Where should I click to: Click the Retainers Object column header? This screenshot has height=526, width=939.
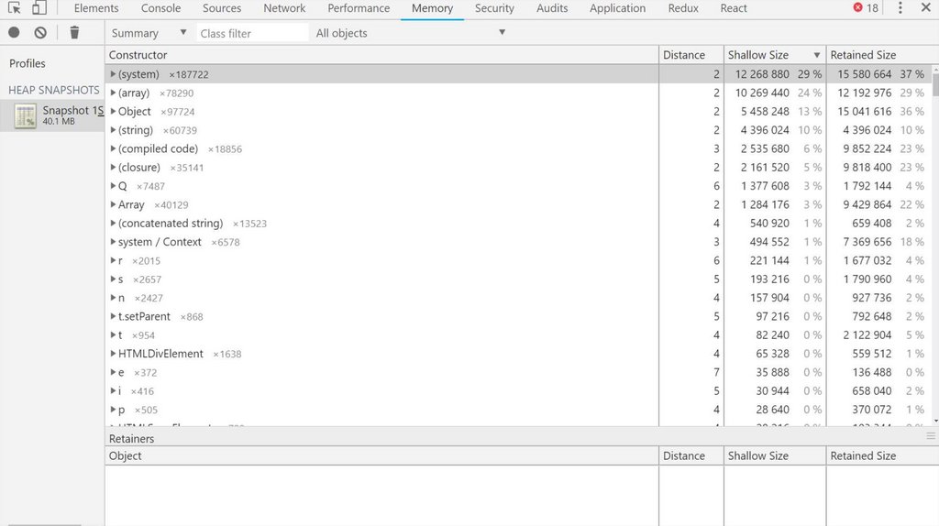click(381, 455)
